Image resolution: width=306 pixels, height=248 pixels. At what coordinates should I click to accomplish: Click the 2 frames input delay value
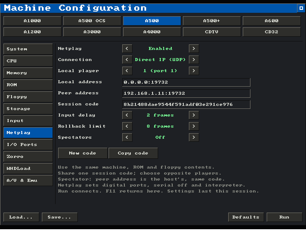160,115
